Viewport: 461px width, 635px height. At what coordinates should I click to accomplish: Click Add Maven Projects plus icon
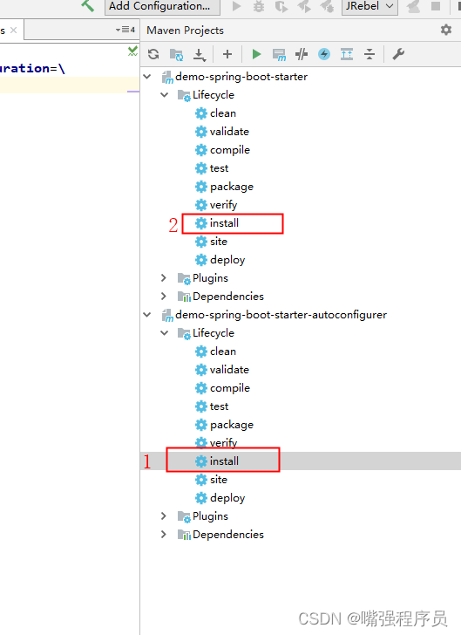click(227, 54)
